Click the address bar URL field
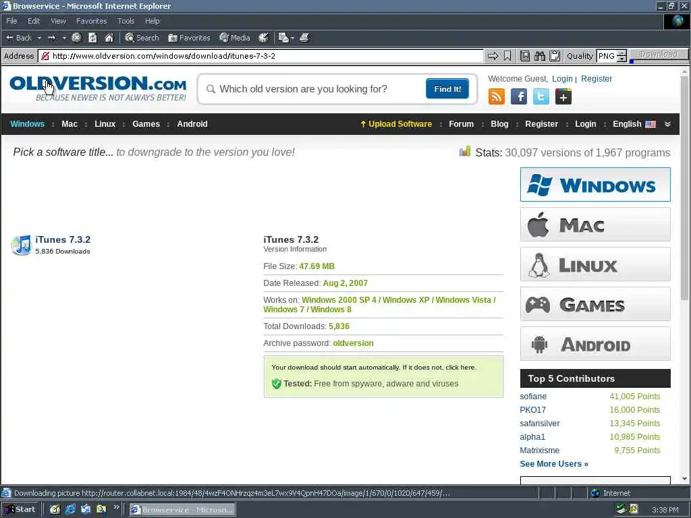 (260, 56)
